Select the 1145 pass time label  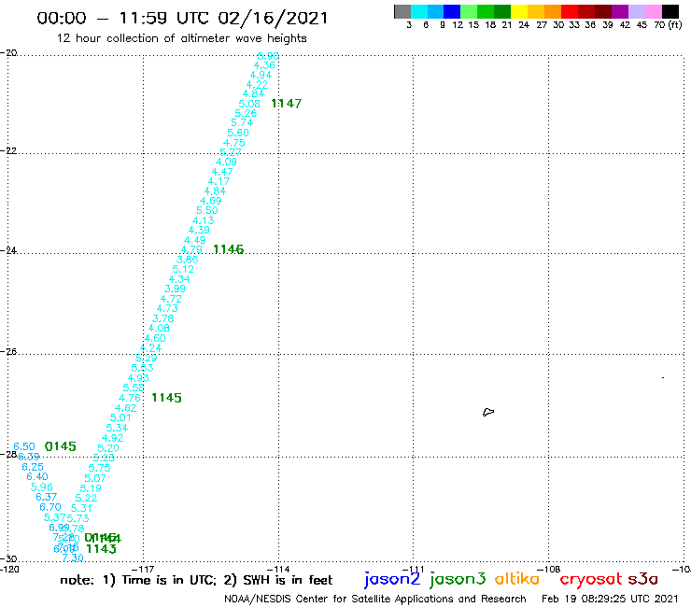click(166, 398)
